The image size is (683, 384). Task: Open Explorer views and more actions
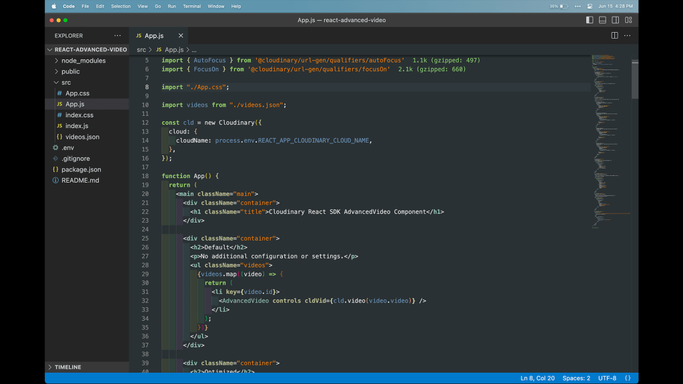click(x=117, y=36)
